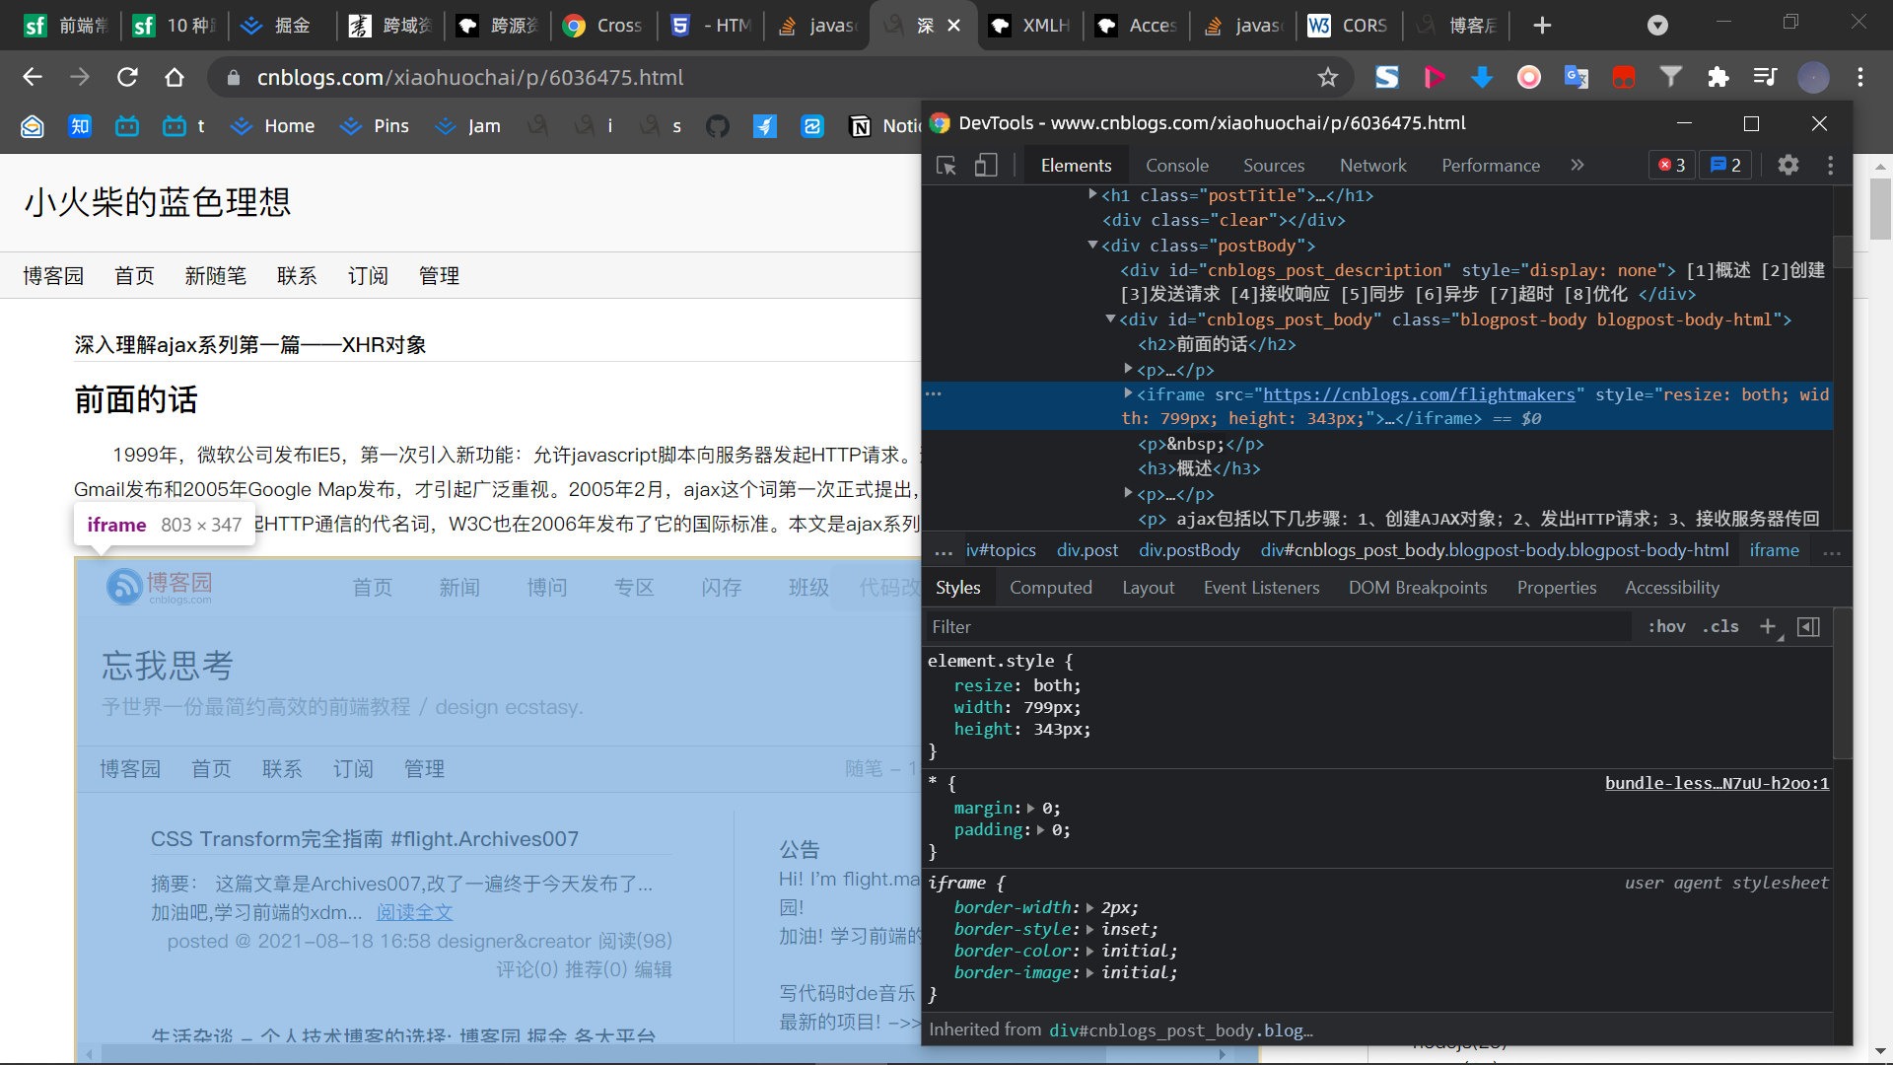
Task: Expand the border-width property
Action: tap(1089, 908)
